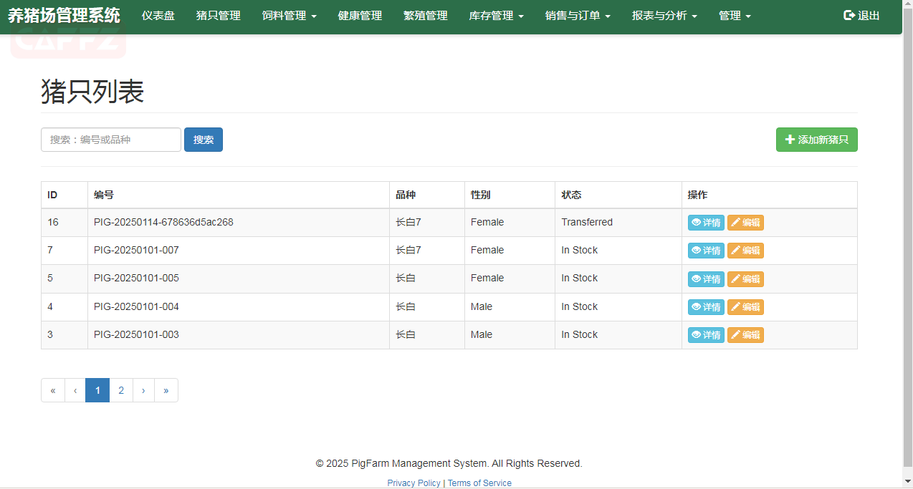This screenshot has width=913, height=489.
Task: Click the eye details icon for PIG-20250101-007
Action: click(x=696, y=251)
